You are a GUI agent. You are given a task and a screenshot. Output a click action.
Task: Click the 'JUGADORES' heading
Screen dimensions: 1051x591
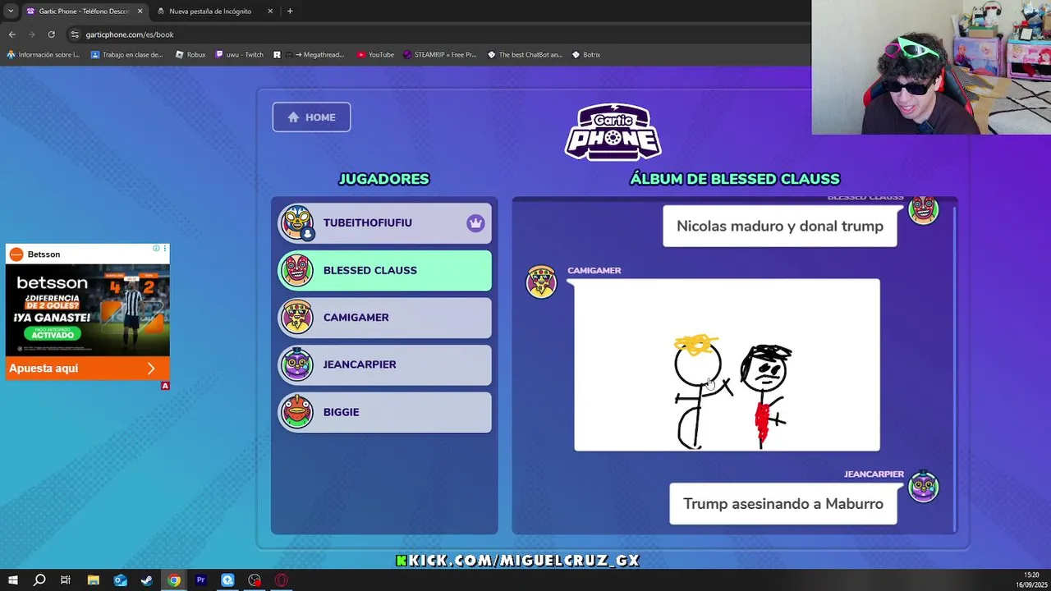384,179
